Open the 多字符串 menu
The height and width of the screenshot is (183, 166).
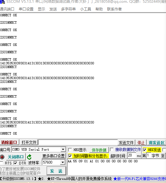click(68, 9)
